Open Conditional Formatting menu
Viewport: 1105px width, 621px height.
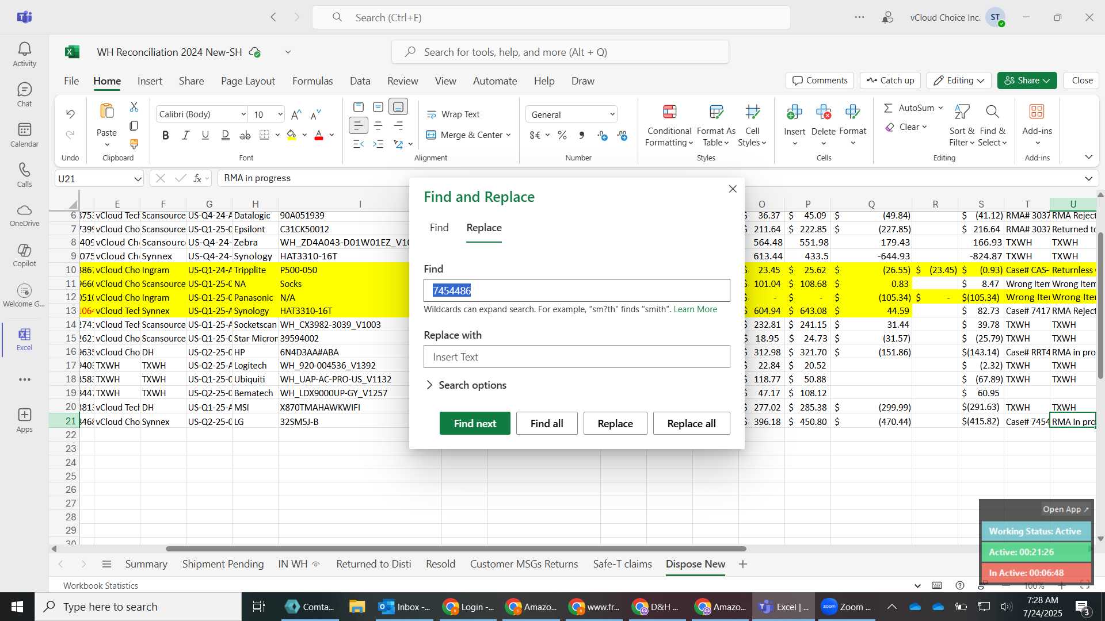tap(669, 126)
